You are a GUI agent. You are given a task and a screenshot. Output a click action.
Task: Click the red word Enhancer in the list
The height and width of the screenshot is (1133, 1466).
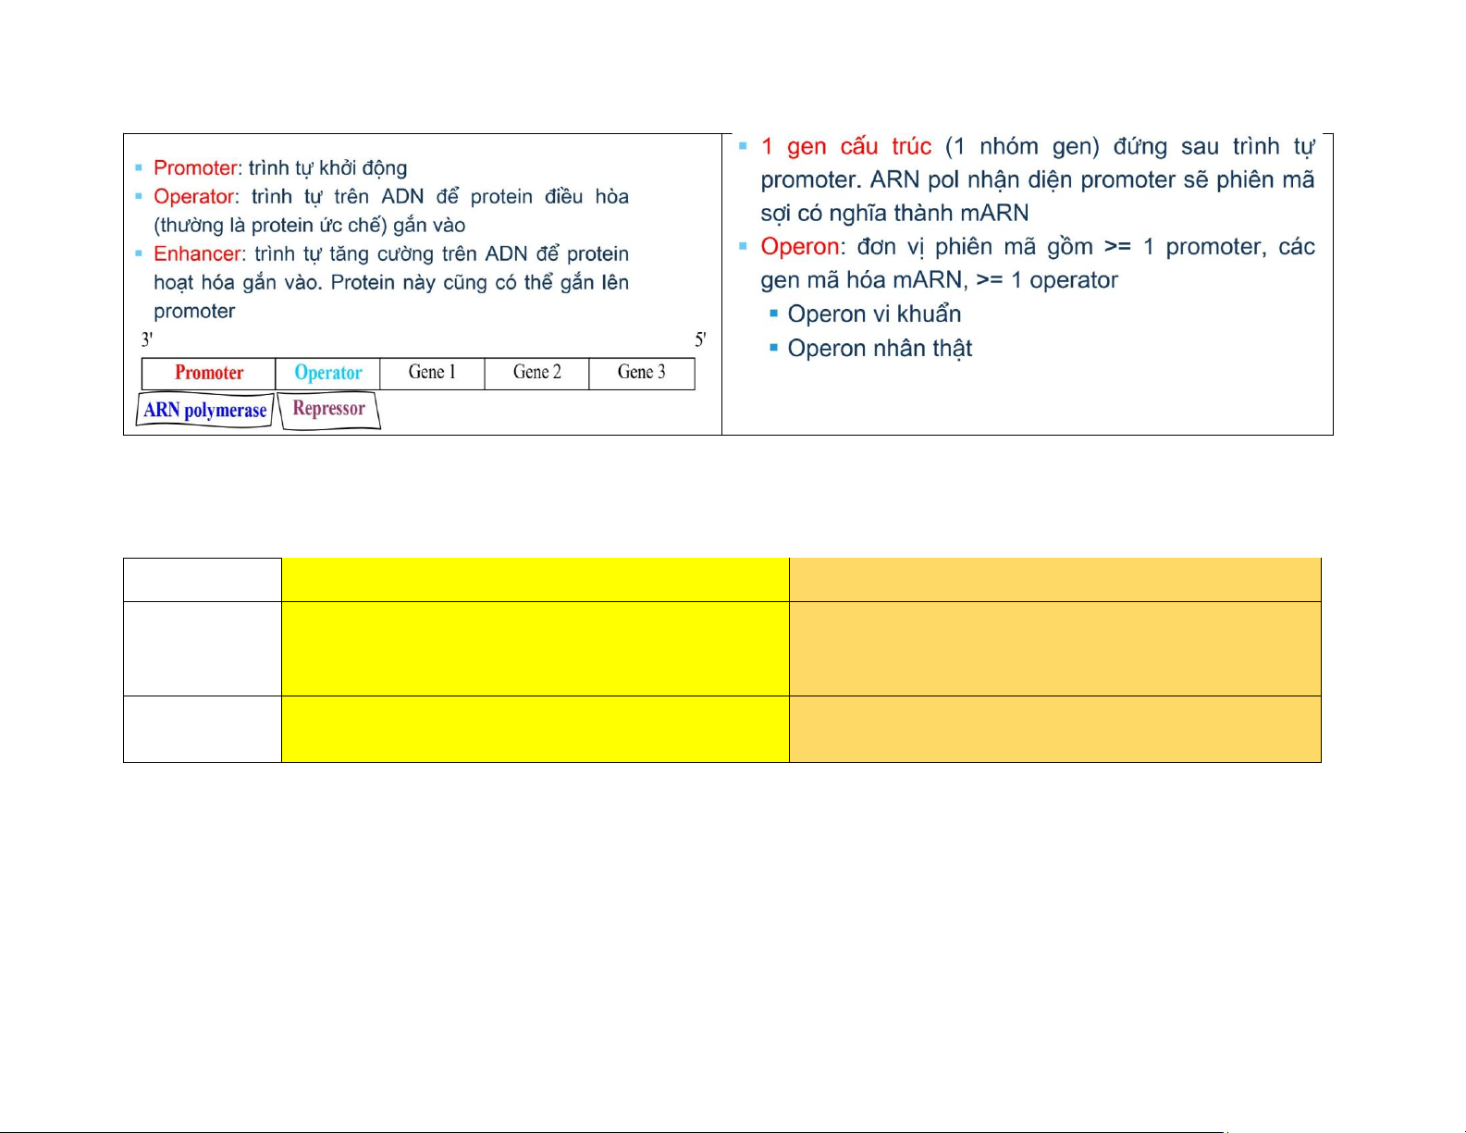(197, 253)
